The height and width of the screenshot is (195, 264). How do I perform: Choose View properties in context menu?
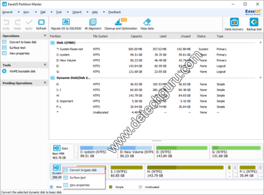(84, 185)
